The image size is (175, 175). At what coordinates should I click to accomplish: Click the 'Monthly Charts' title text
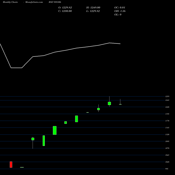[10, 2]
